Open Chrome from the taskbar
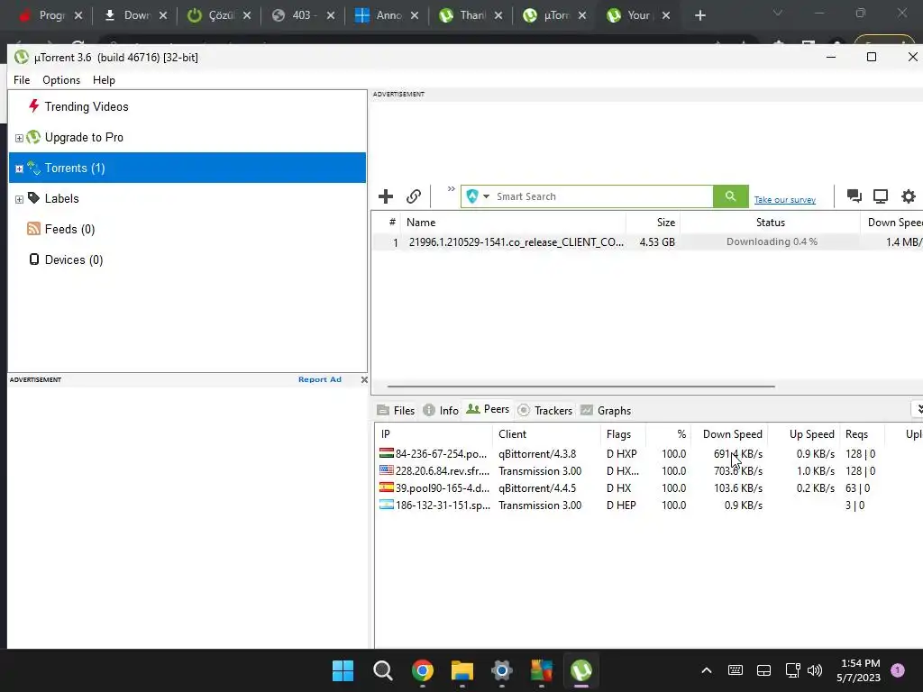This screenshot has width=923, height=692. pos(423,670)
